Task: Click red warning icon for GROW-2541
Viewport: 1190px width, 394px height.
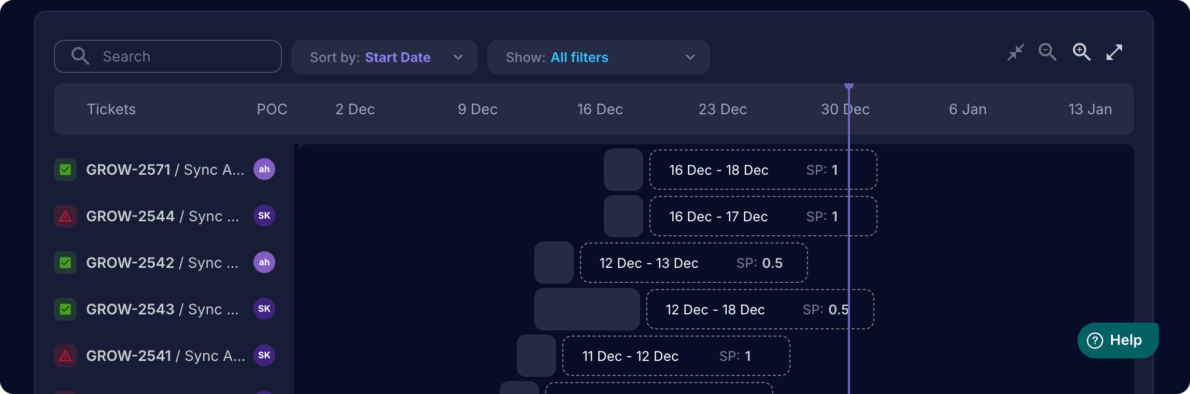Action: [65, 356]
